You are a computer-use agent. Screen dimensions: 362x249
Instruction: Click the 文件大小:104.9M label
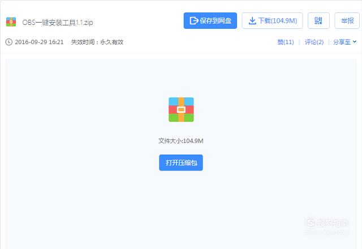(x=181, y=141)
